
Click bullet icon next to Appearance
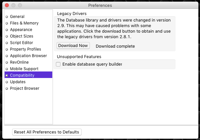(x=7, y=30)
